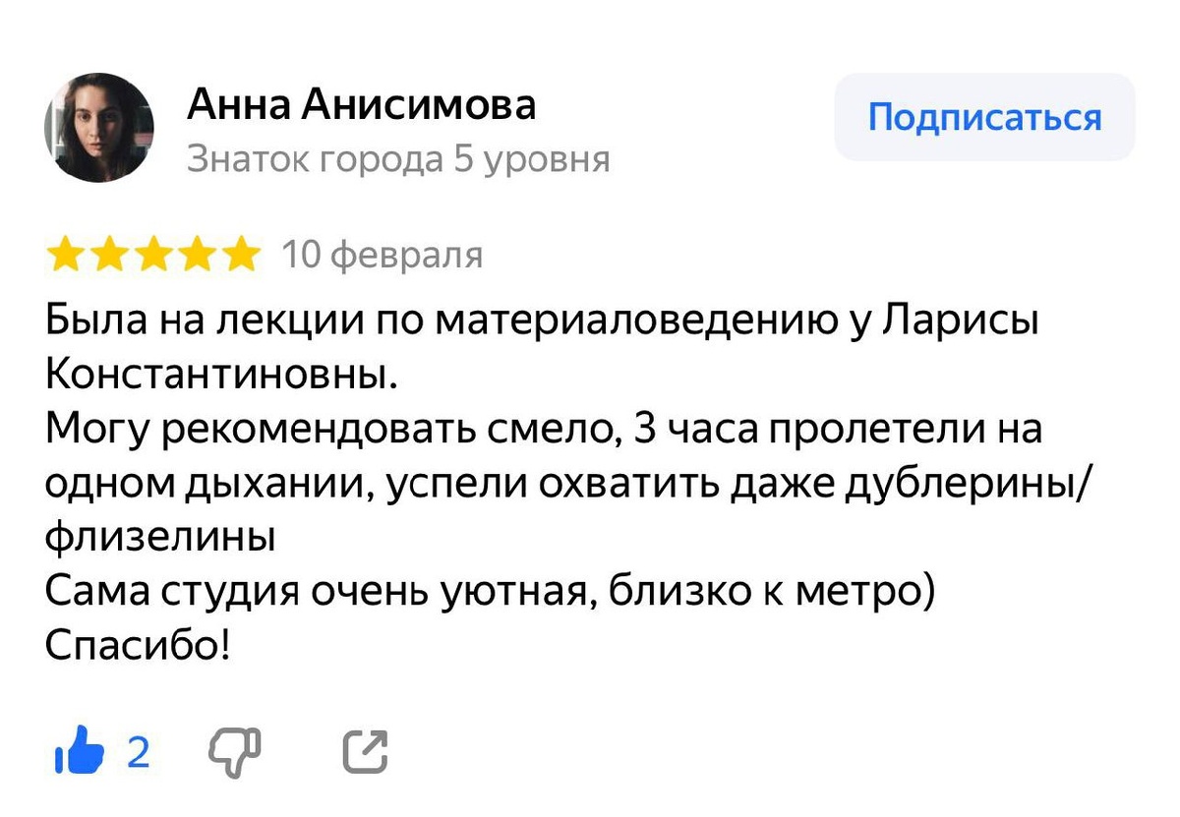
Task: Click the Подписаться button
Action: (x=985, y=116)
